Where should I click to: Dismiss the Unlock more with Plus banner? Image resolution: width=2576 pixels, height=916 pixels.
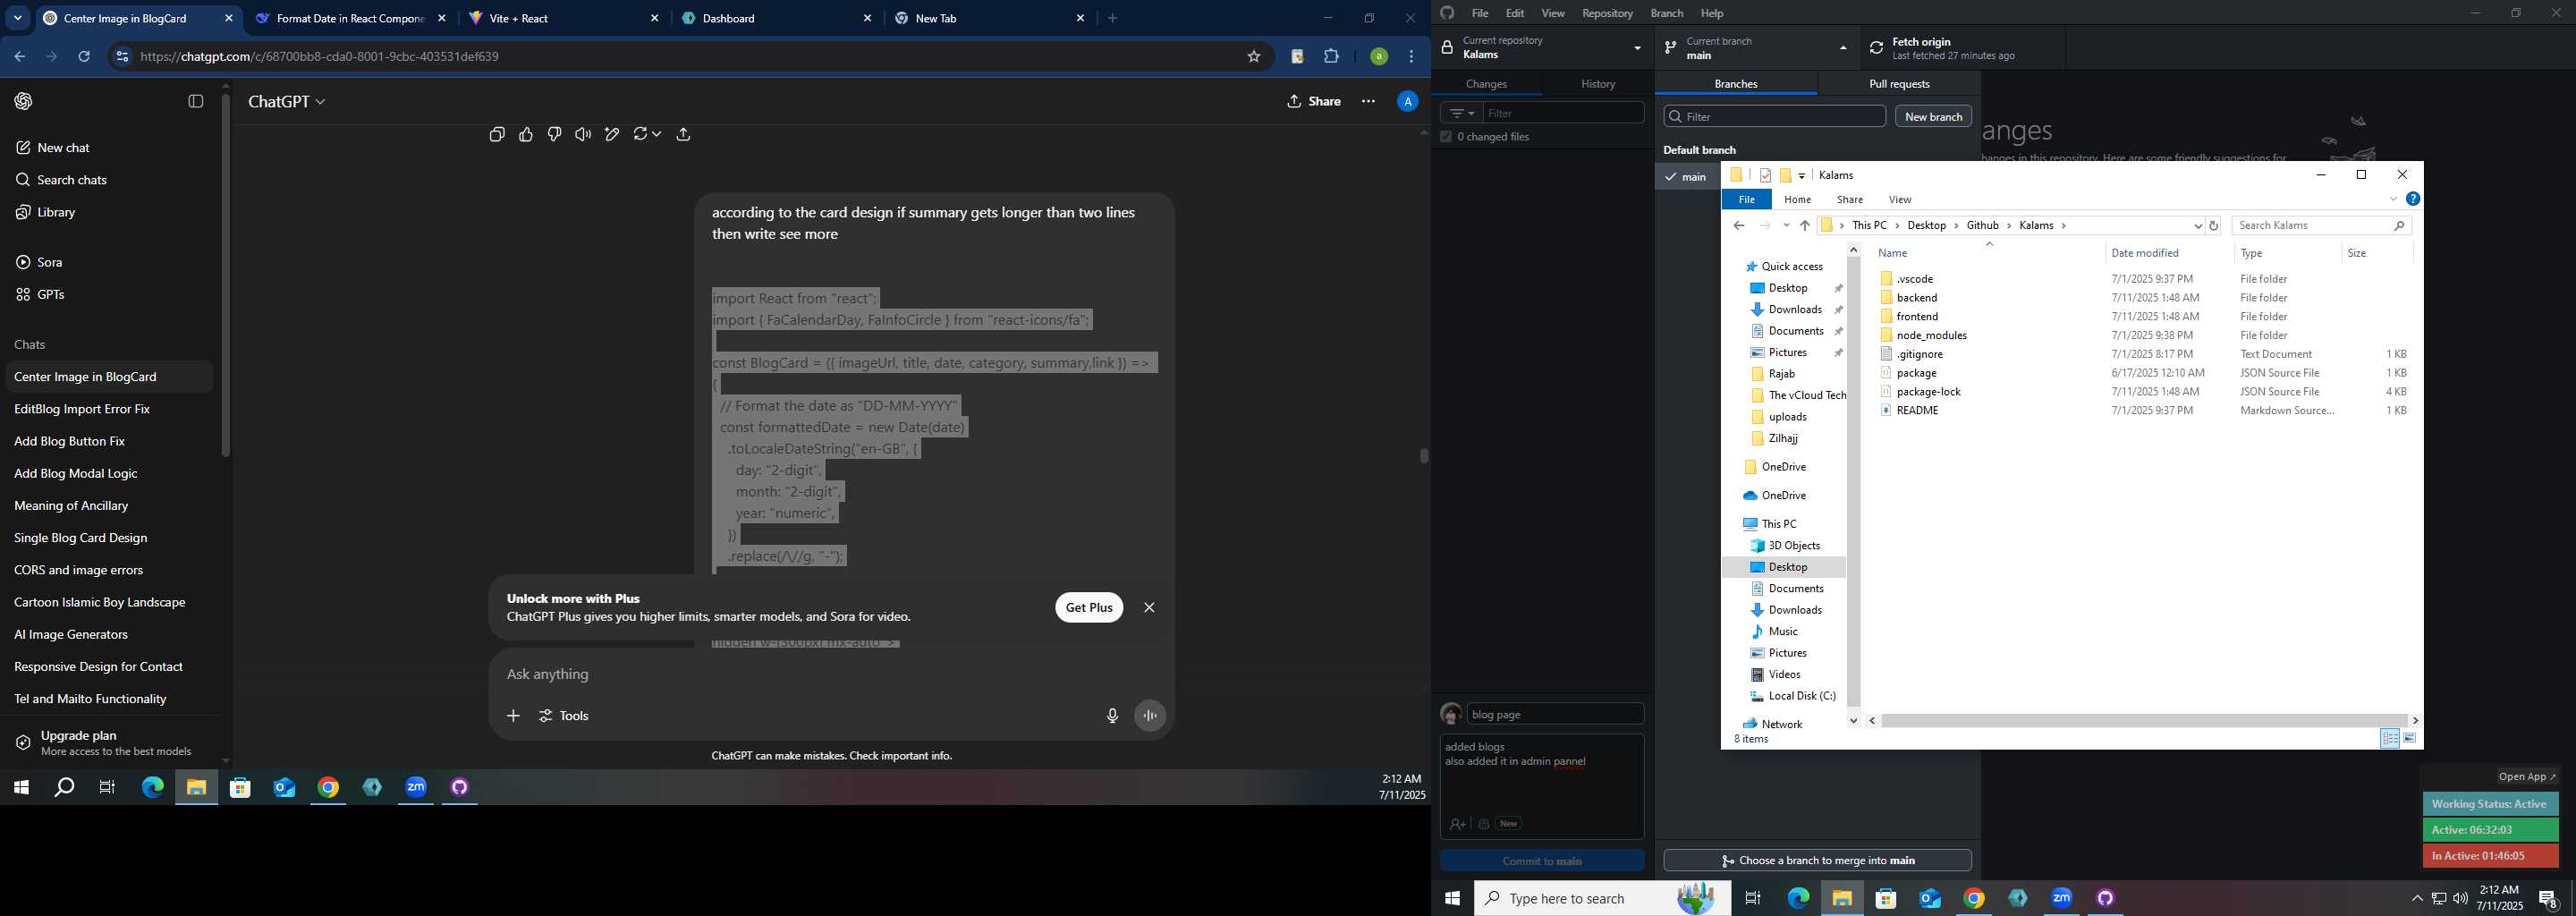1149,607
